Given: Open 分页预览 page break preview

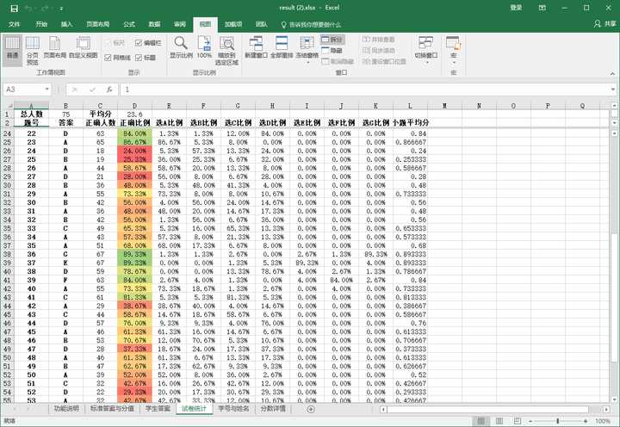Looking at the screenshot, I should 33,50.
